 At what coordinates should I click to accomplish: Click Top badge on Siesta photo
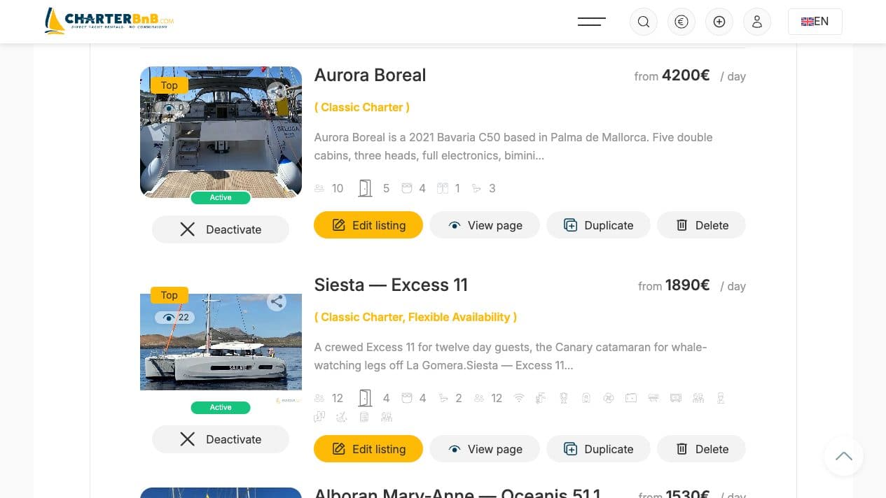tap(169, 295)
